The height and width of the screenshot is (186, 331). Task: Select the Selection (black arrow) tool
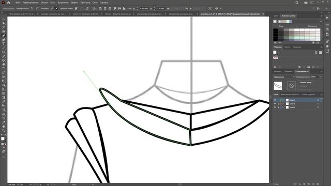pyautogui.click(x=4, y=19)
